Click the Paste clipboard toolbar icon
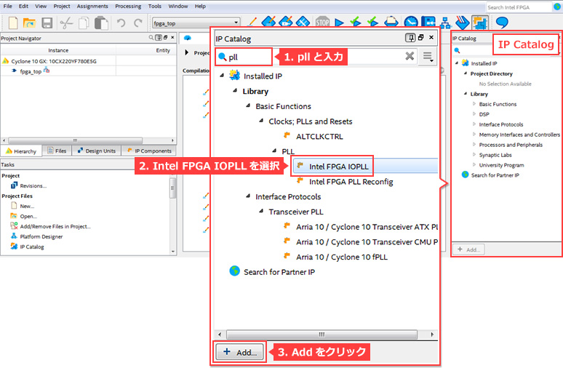The height and width of the screenshot is (368, 563). point(101,23)
